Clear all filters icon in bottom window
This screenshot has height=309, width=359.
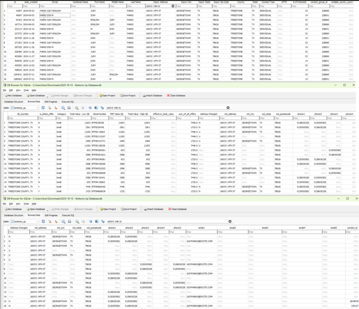49,221
